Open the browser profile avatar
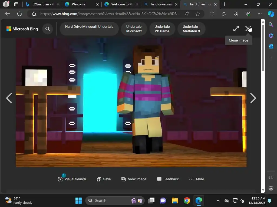Image resolution: width=277 pixels, height=207 pixels. [x=6, y=4]
